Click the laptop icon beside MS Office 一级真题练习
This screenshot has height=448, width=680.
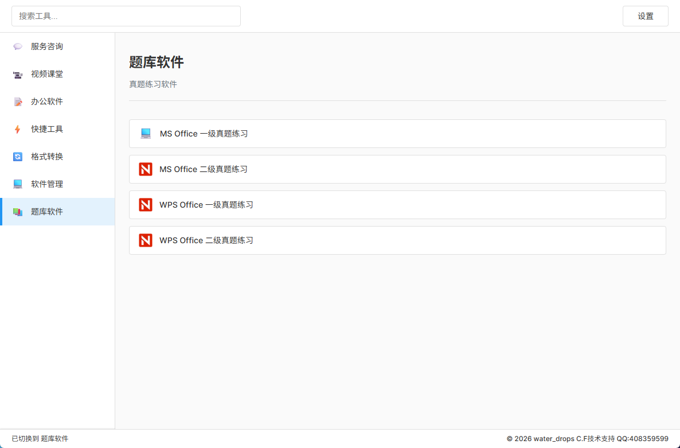click(146, 134)
